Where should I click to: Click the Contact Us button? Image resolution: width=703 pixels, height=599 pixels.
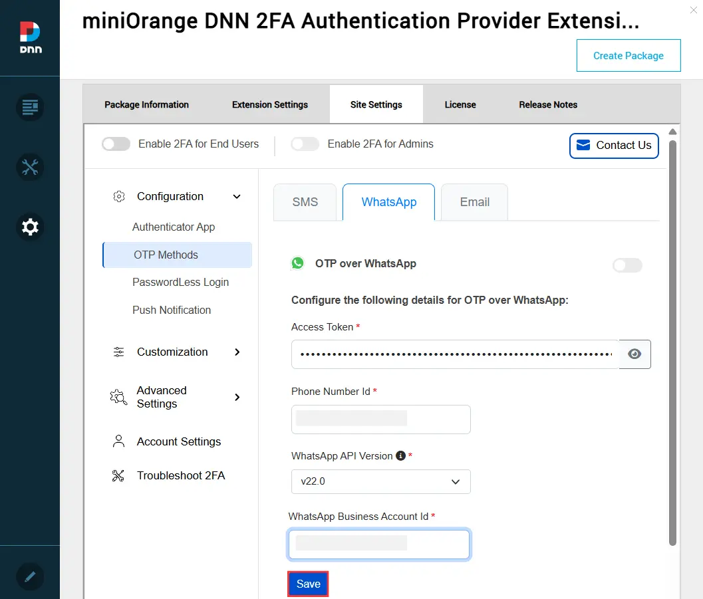click(614, 145)
